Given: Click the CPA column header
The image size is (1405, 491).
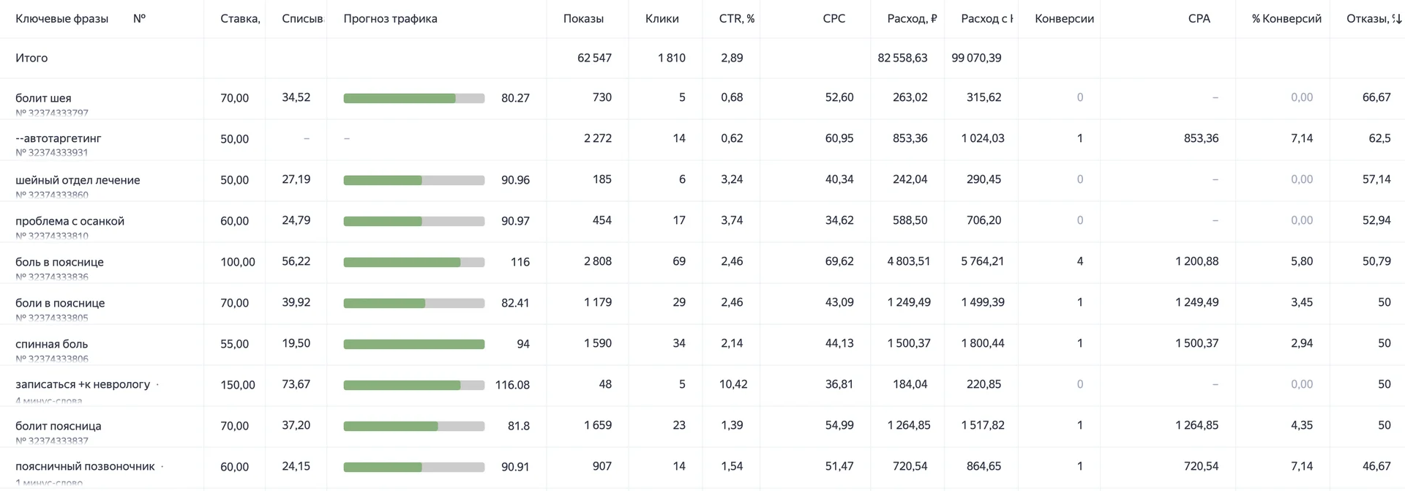Looking at the screenshot, I should 1199,19.
